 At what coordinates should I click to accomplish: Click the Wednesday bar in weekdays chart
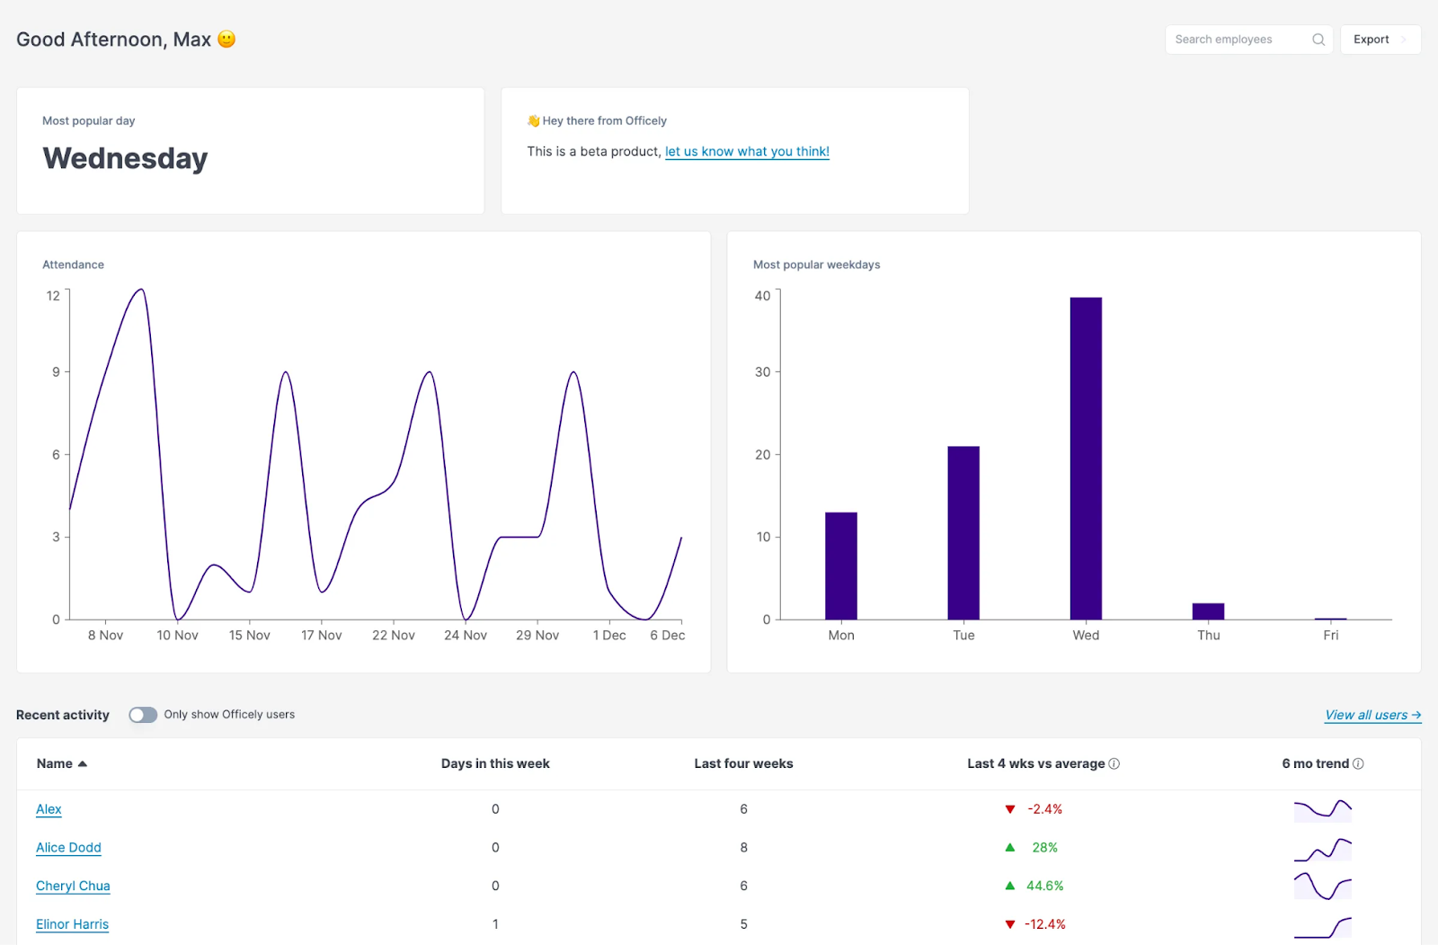(1086, 459)
